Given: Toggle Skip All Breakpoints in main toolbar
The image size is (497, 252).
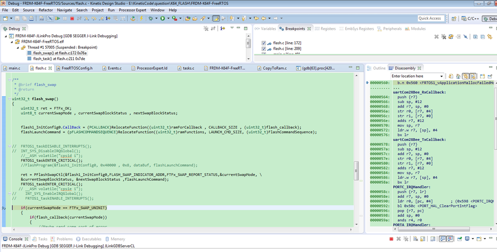Looking at the screenshot, I should tap(50, 18).
